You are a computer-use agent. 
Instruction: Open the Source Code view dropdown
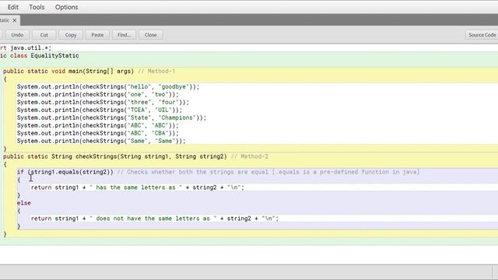click(x=482, y=35)
